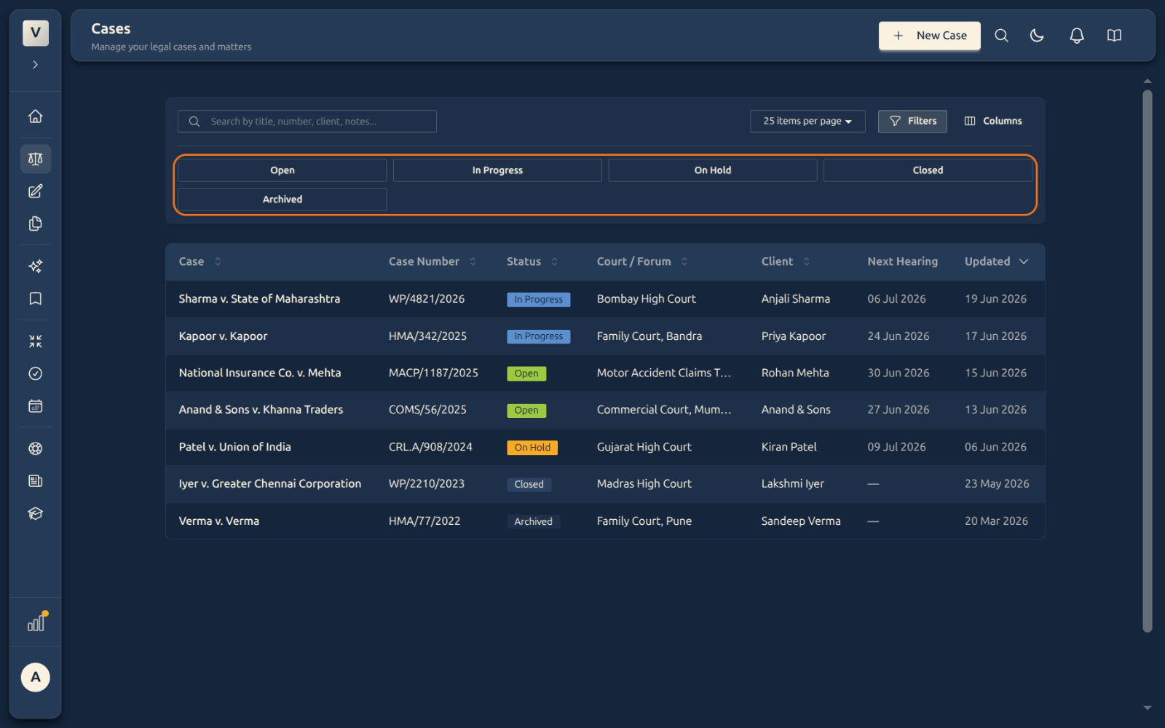Click the In Progress badge for WP/4821/2026
The height and width of the screenshot is (728, 1165).
click(x=539, y=299)
